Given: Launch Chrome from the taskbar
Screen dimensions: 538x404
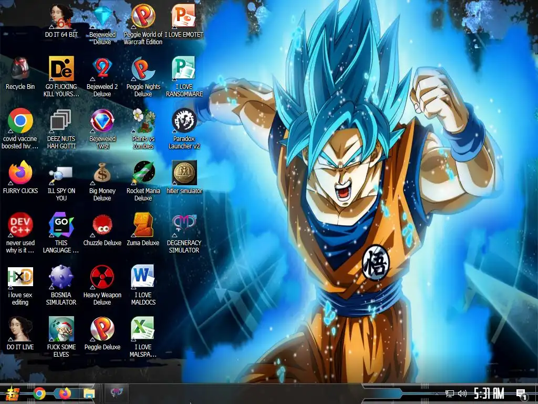Looking at the screenshot, I should (x=39, y=393).
